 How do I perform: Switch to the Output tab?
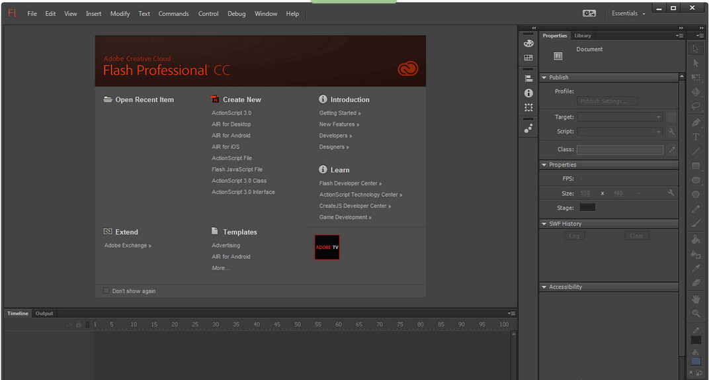point(44,313)
